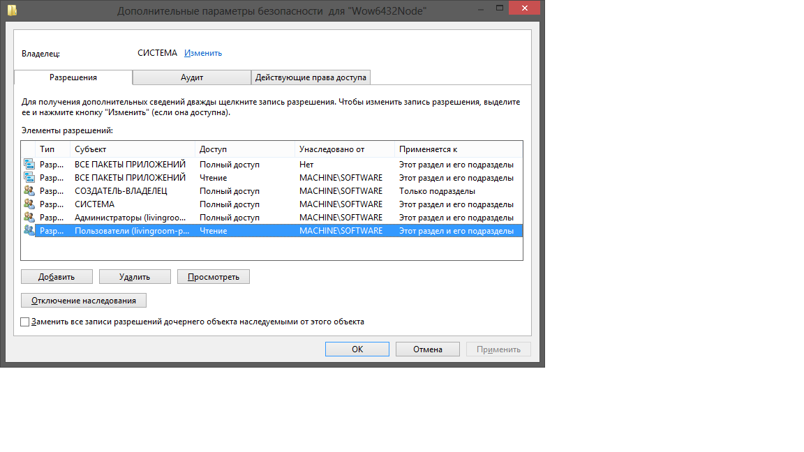Click the Отключение наследования button
This screenshot has width=804, height=452.
84,301
